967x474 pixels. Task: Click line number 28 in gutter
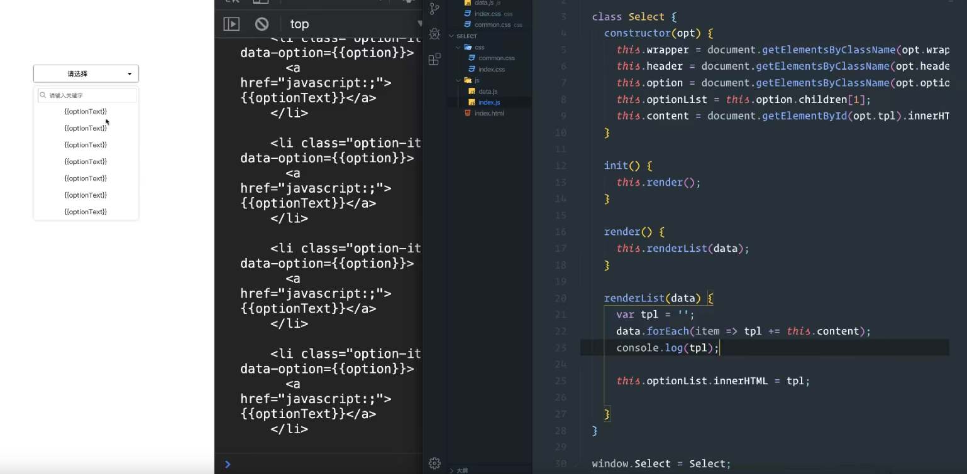pyautogui.click(x=560, y=431)
